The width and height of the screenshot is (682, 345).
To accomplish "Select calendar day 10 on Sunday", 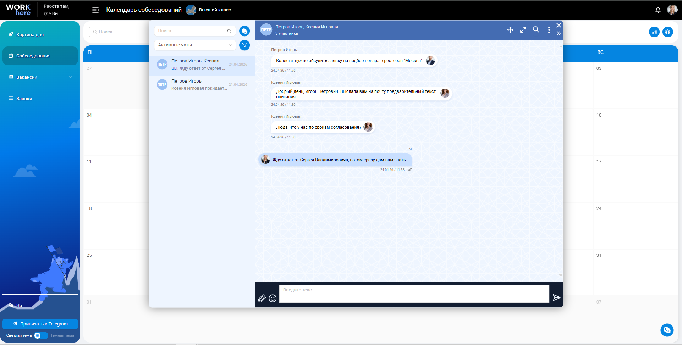I will 599,115.
